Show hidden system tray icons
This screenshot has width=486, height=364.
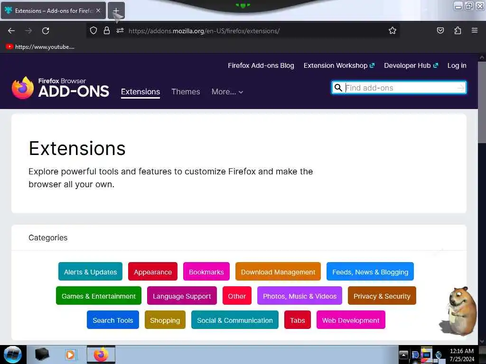tap(403, 355)
